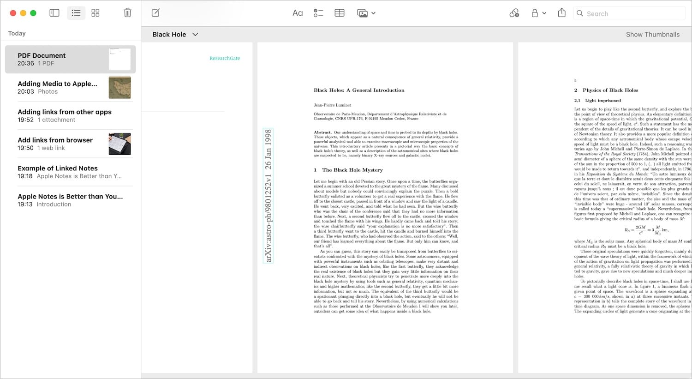Add a table to the note
Screen dimensions: 692x379
[340, 13]
